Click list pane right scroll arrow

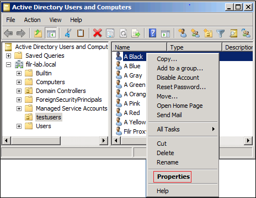tap(248, 141)
